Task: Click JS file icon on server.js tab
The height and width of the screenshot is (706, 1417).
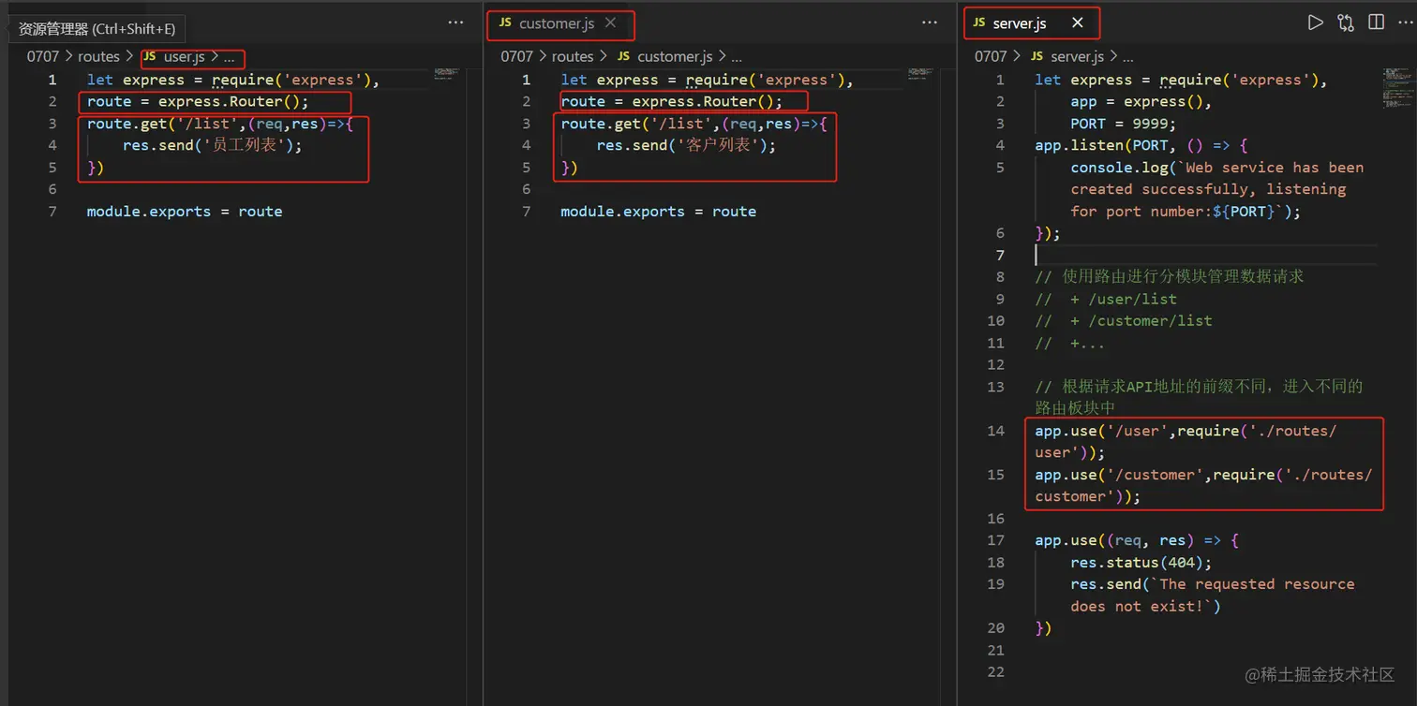Action: tap(979, 22)
